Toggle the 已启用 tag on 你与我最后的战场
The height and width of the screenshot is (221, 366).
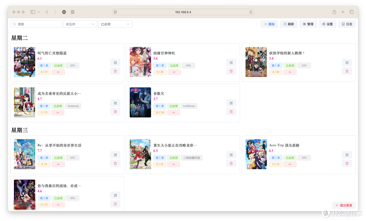(58, 198)
